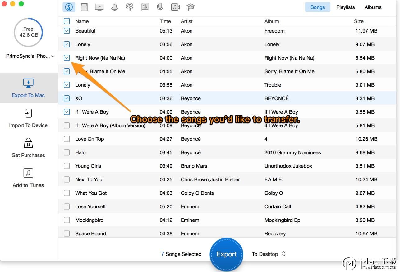The height and width of the screenshot is (272, 400).
Task: Click the Unorthodox Jukebox album cell
Action: (288, 166)
